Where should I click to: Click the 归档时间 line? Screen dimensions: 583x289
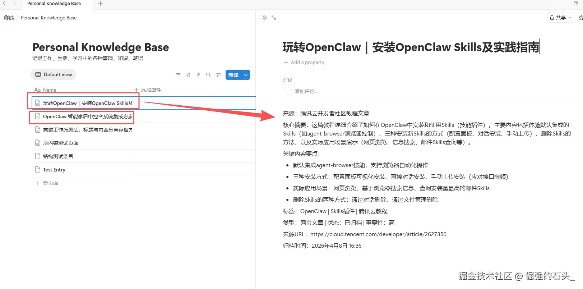coord(322,246)
